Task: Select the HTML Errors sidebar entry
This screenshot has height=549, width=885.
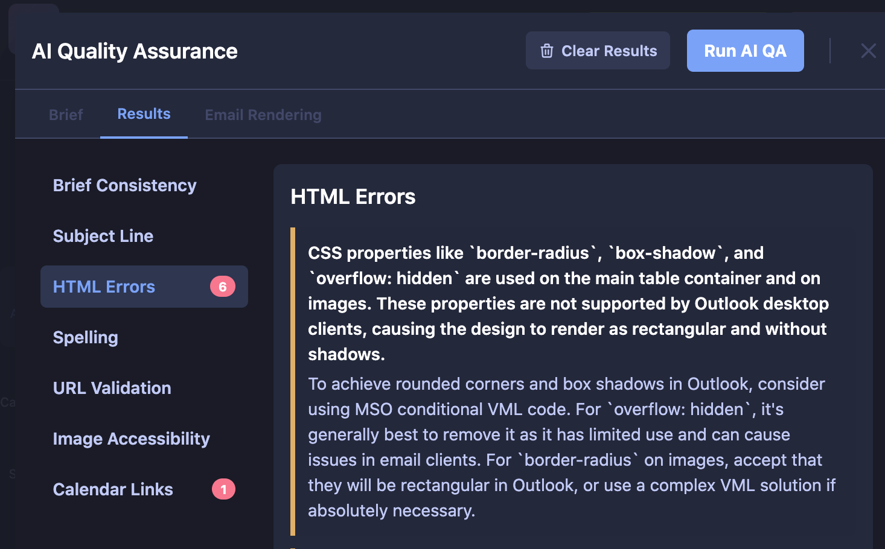Action: pyautogui.click(x=104, y=287)
